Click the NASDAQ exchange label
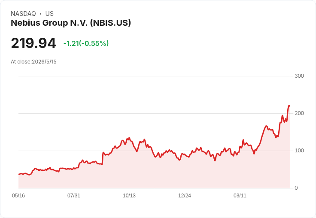Image resolution: width=316 pixels, height=218 pixels. [x=23, y=14]
